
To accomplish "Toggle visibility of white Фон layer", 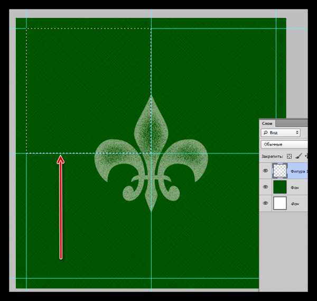I will click(265, 203).
